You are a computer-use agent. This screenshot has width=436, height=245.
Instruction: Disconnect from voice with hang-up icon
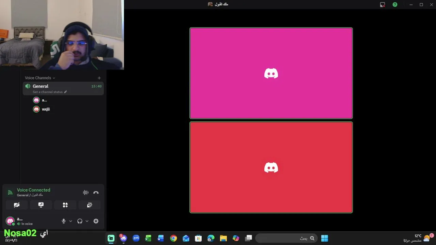[x=96, y=192]
